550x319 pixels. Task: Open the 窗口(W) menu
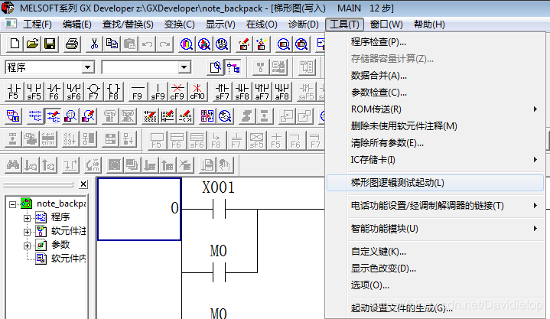(386, 24)
